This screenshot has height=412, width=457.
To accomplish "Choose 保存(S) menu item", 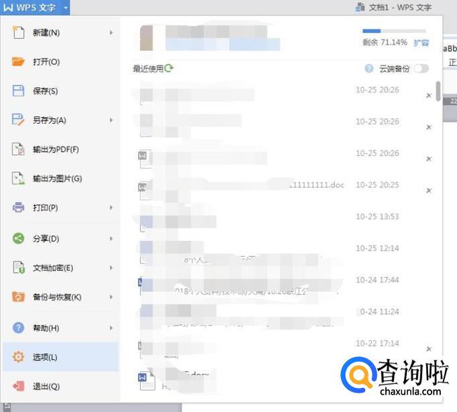I will (60, 91).
